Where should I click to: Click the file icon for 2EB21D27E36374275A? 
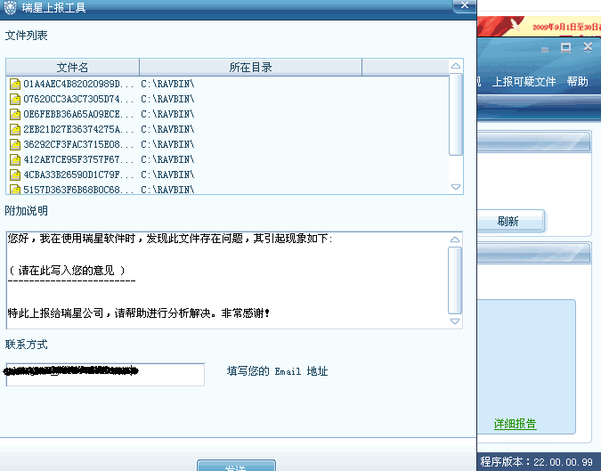[x=15, y=129]
